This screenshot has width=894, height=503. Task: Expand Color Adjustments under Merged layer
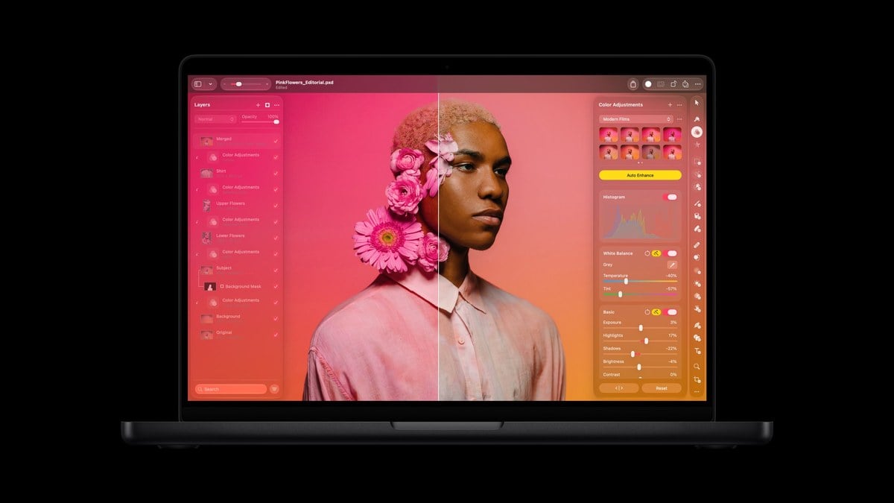click(197, 157)
